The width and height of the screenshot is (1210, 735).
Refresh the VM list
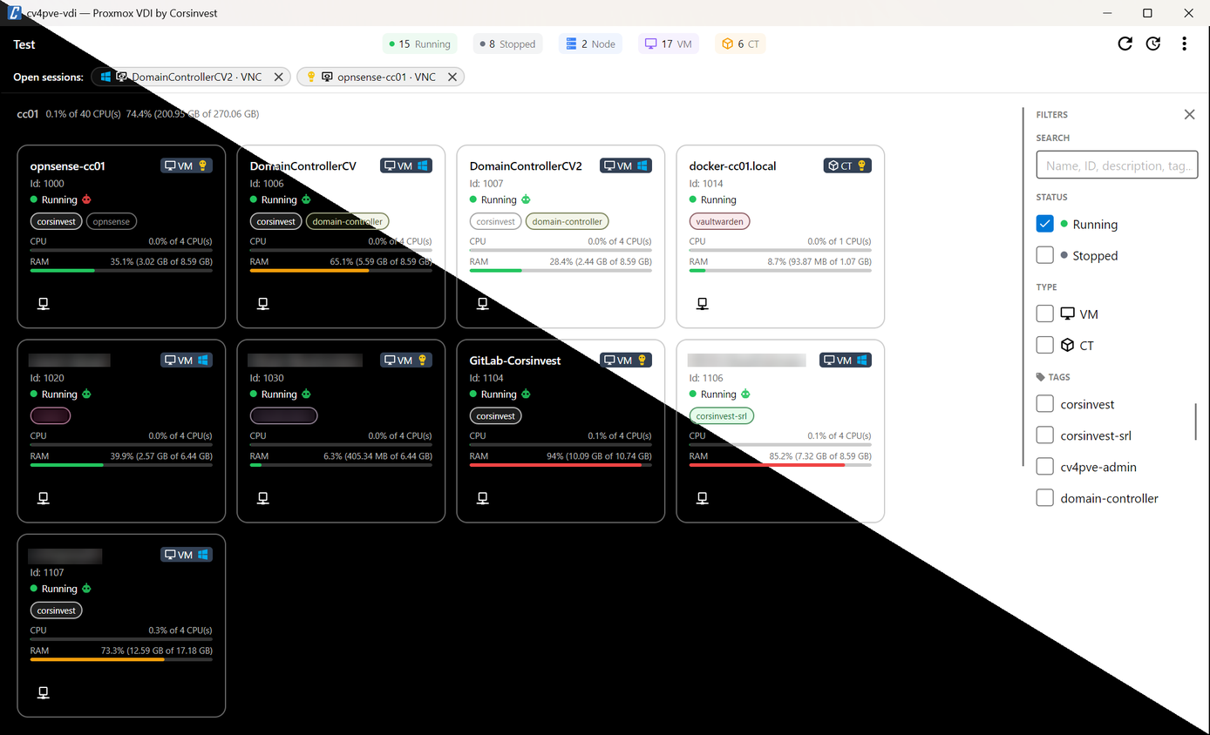pos(1125,44)
